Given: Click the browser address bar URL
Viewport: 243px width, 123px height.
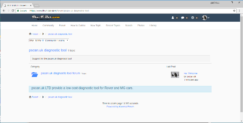Looking at the screenshot, I should [x=59, y=11].
